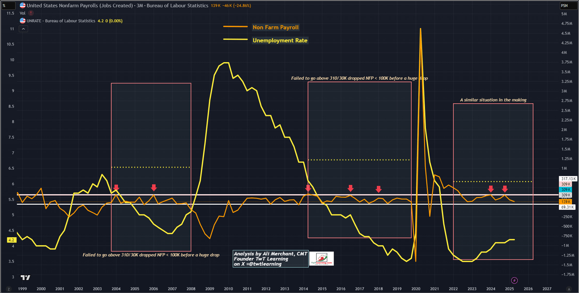Click the 2020 label on the time axis
Screen dimensions: 579x293
tap(416, 288)
